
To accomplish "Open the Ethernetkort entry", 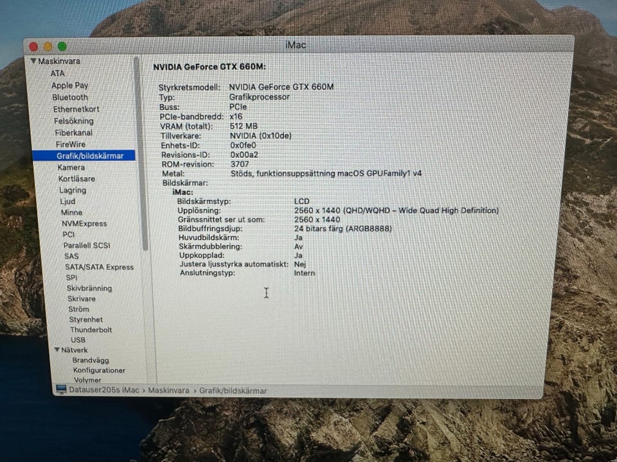I will point(76,109).
